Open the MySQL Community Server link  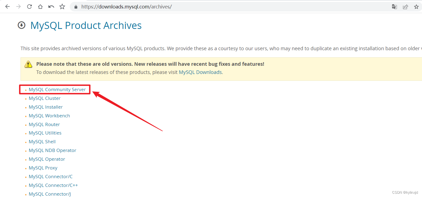coord(57,89)
